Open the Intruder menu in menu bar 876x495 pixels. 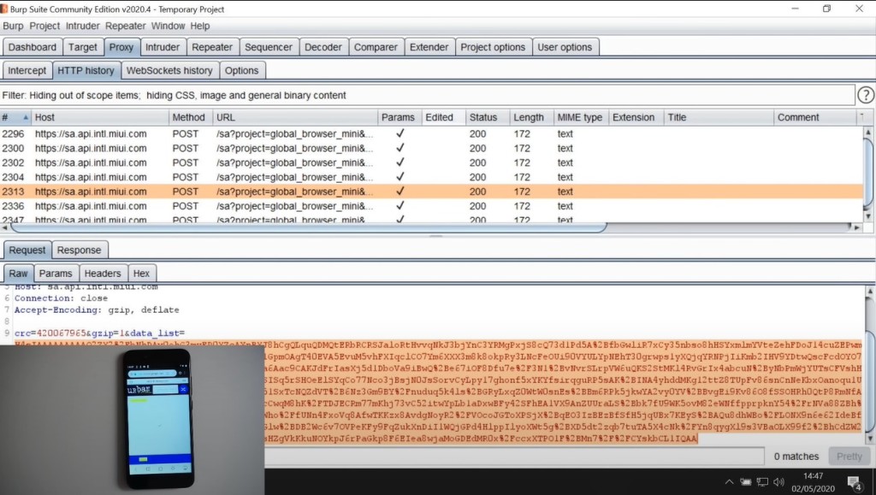[83, 26]
